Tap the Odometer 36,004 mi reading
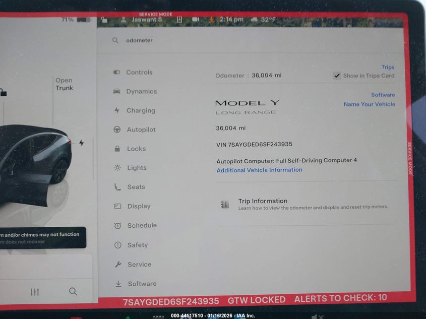426x319 pixels. [x=249, y=76]
